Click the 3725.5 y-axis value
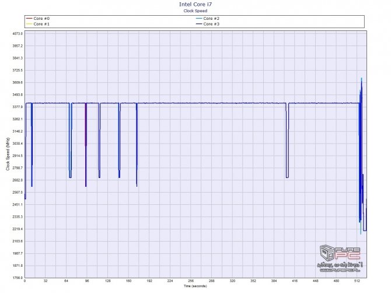 (18, 70)
